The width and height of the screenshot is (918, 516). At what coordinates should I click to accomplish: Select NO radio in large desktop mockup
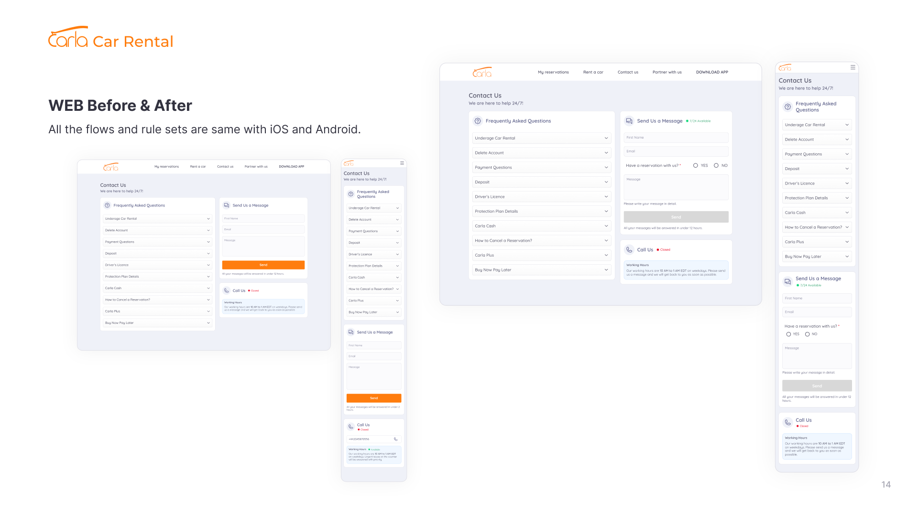pos(716,166)
